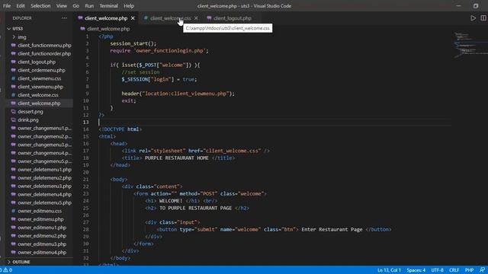Open the Edit menu
488x274 pixels.
(21, 6)
